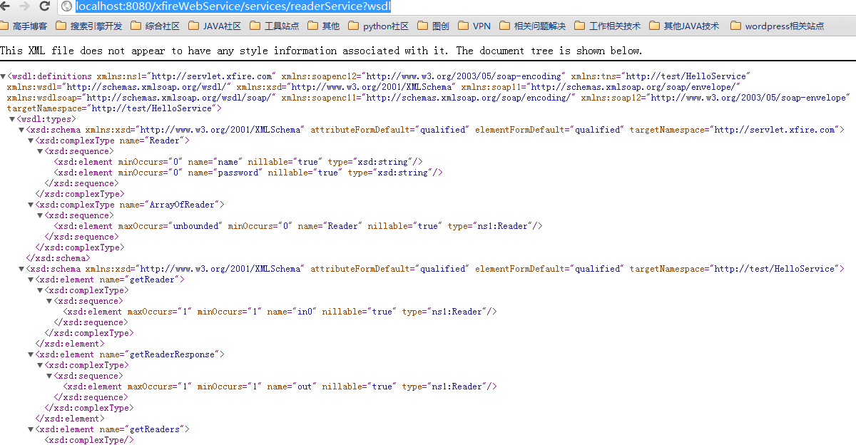The height and width of the screenshot is (445, 856).
Task: Open the wordpress相关站点 bookmark folder
Action: click(x=777, y=26)
